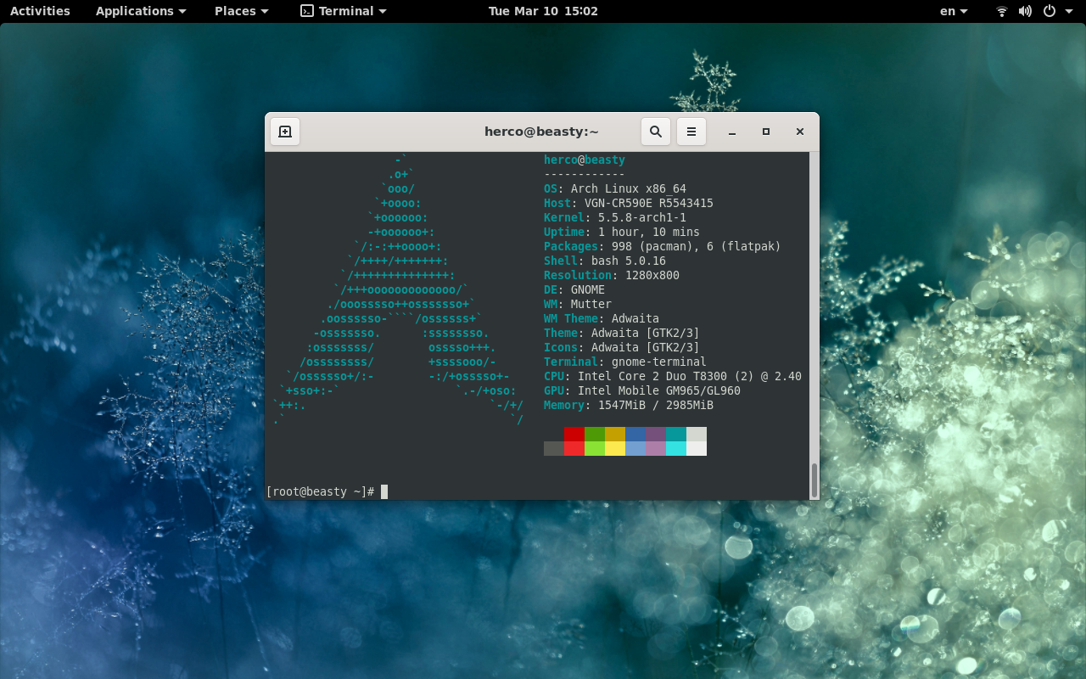Click the bright yellow color block
Screen dimensions: 1086x679
615,448
